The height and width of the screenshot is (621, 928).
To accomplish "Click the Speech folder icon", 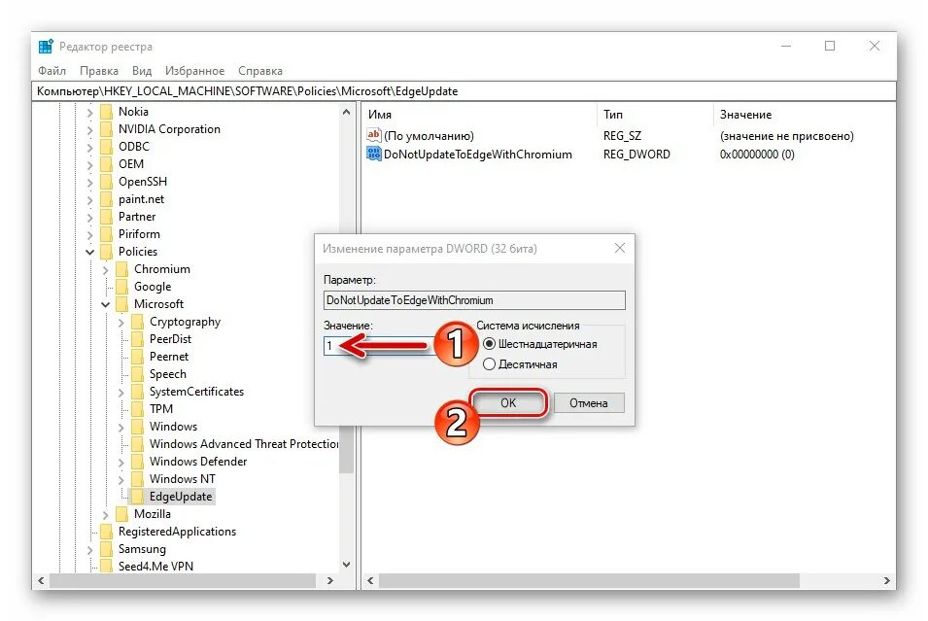I will [137, 374].
